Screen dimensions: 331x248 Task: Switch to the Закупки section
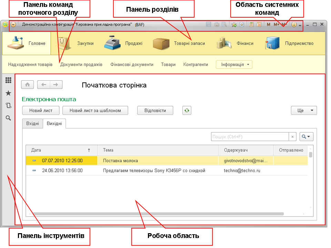pos(76,43)
